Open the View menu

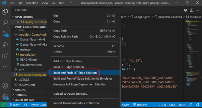pos(45,3)
